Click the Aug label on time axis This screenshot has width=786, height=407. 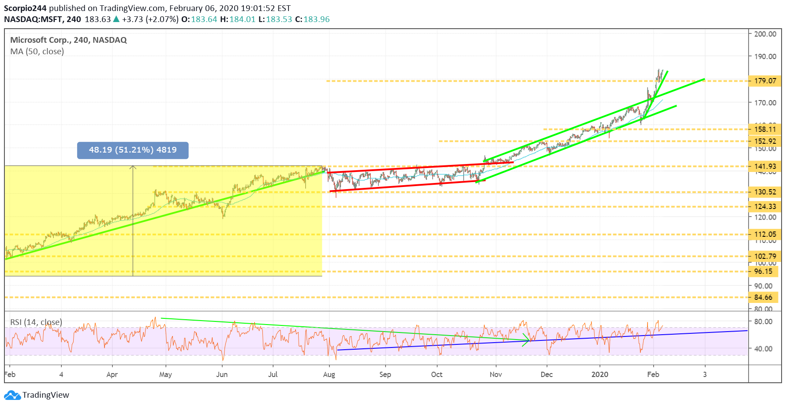329,374
